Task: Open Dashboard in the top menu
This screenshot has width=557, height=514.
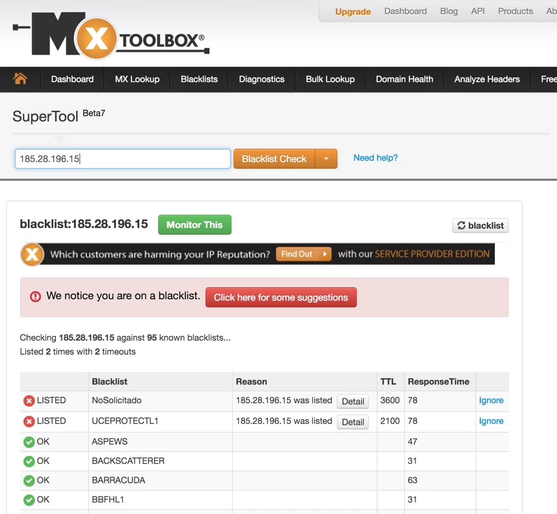Action: click(x=406, y=11)
